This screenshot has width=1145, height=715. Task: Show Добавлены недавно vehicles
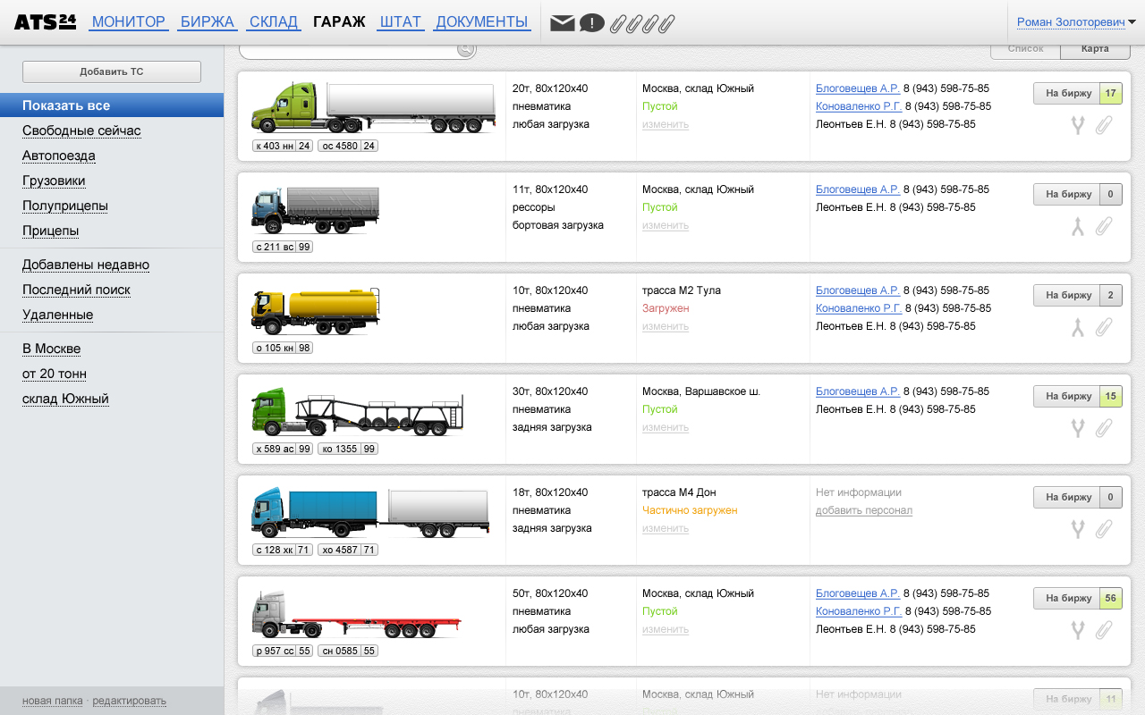pos(86,265)
